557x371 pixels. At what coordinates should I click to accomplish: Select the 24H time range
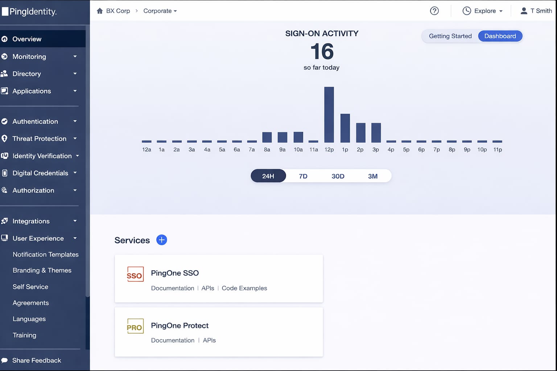(x=268, y=176)
